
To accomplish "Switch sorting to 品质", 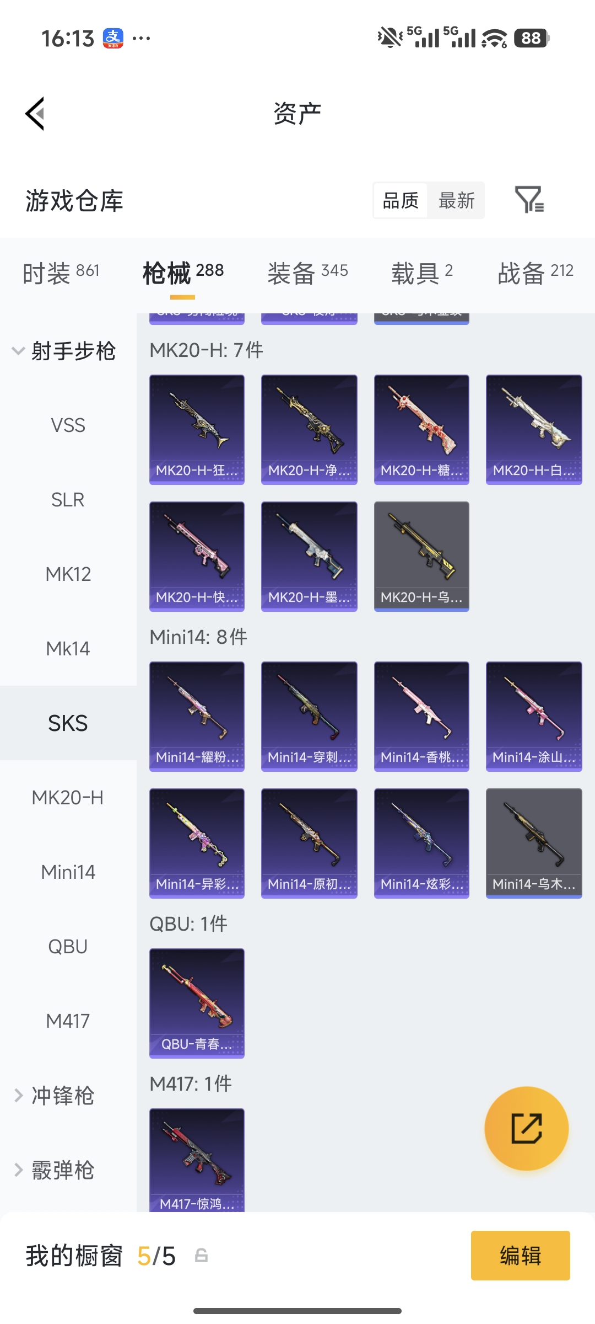I will point(401,200).
